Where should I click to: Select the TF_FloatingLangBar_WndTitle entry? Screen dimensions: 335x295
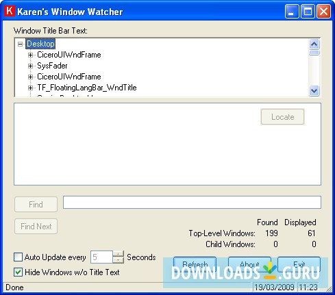87,88
